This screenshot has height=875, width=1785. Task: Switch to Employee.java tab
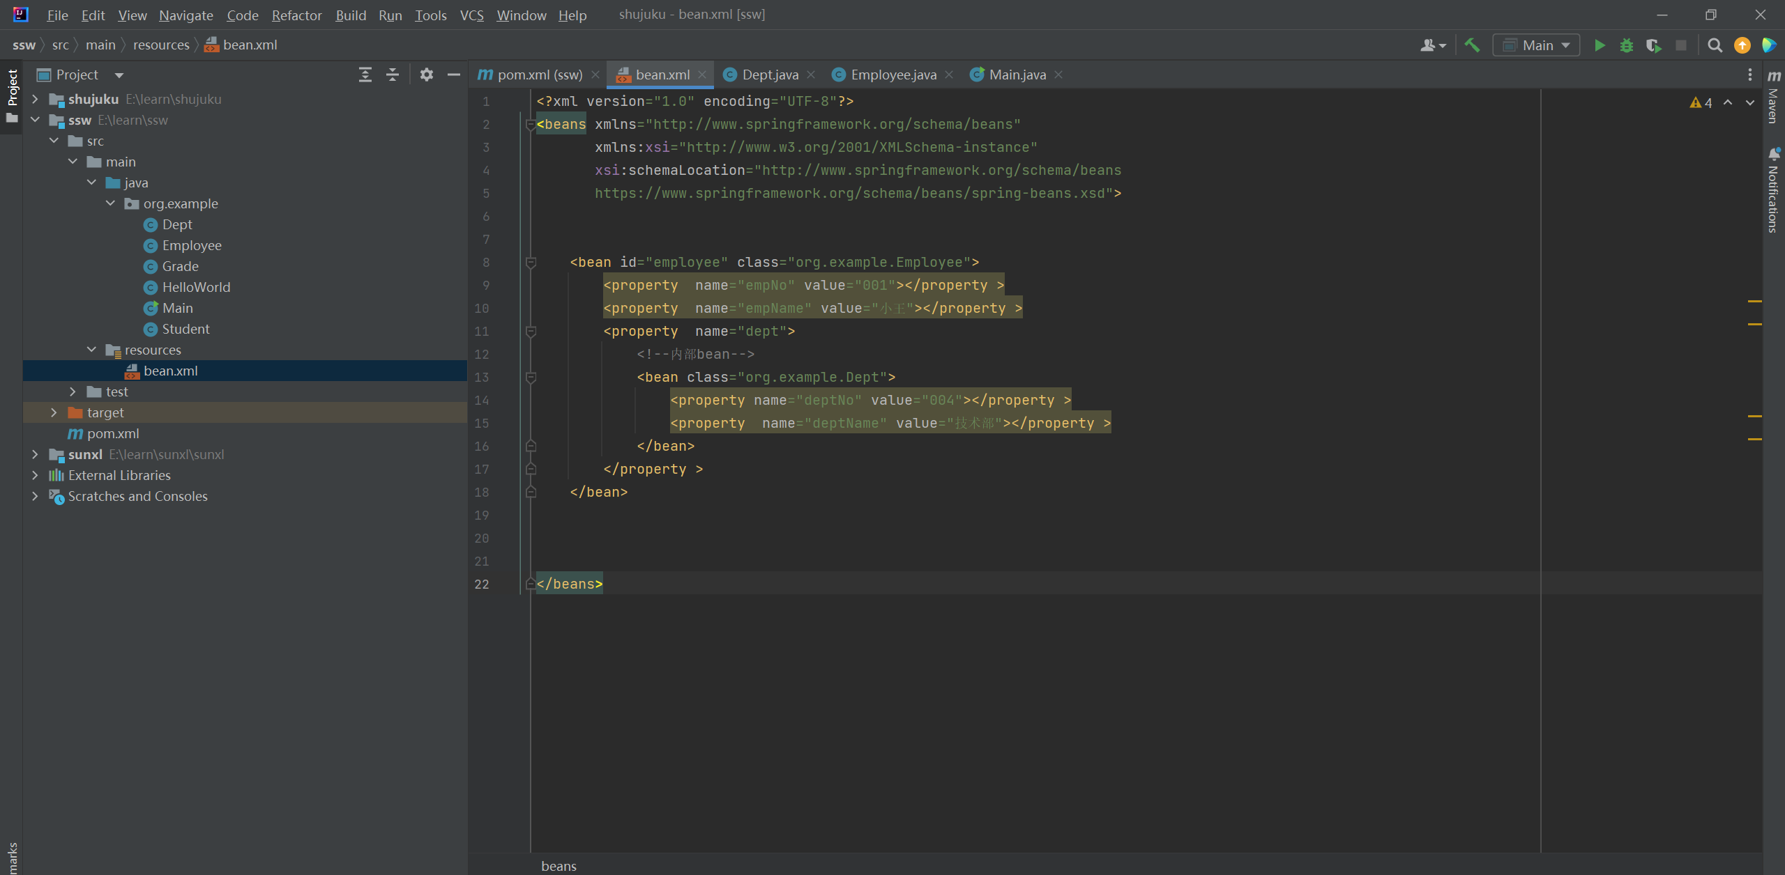point(892,75)
